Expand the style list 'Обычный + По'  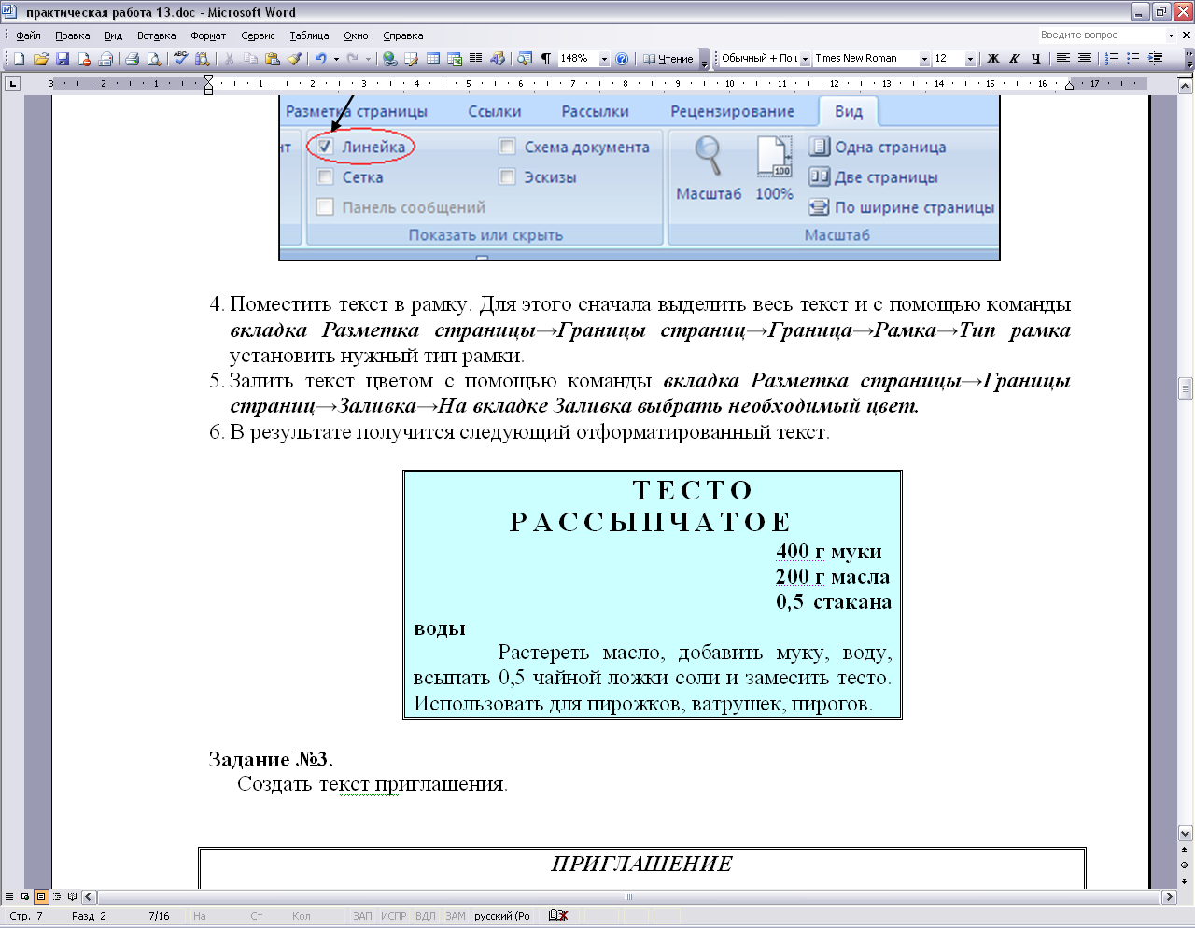pyautogui.click(x=805, y=59)
